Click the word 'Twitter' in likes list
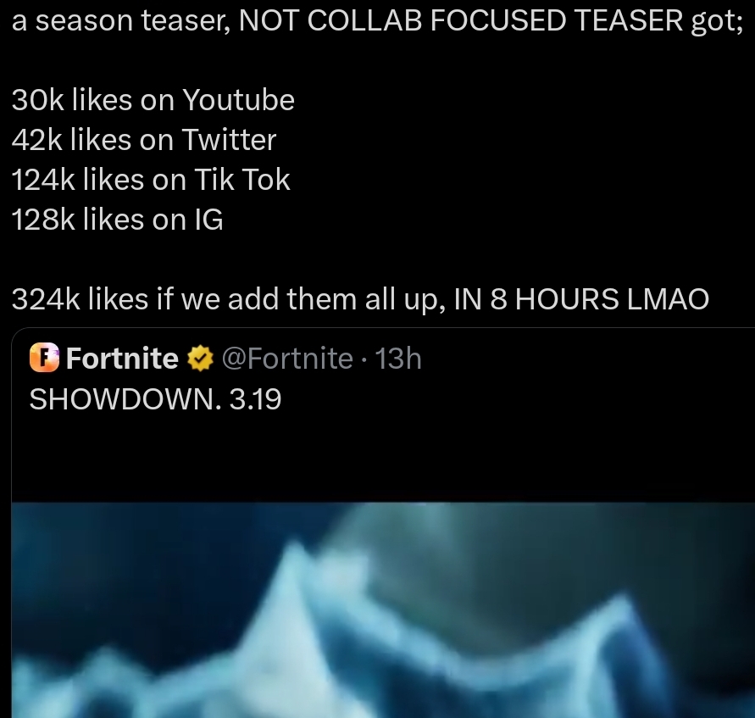The width and height of the screenshot is (755, 718). tap(229, 140)
